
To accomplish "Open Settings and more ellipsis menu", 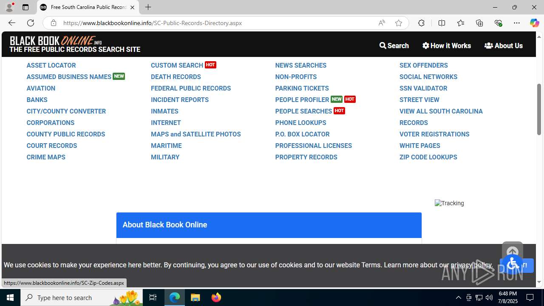I will point(517,23).
